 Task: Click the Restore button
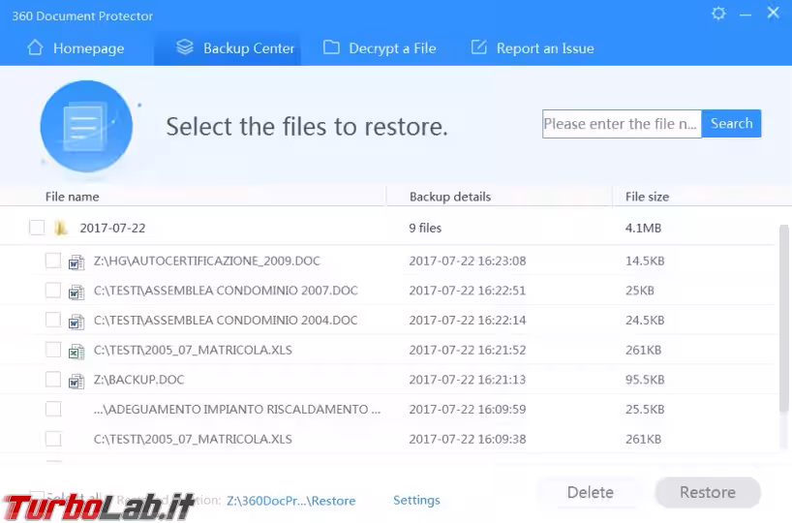[708, 492]
